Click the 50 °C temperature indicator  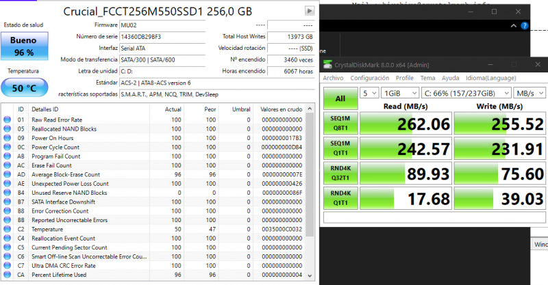(x=24, y=87)
